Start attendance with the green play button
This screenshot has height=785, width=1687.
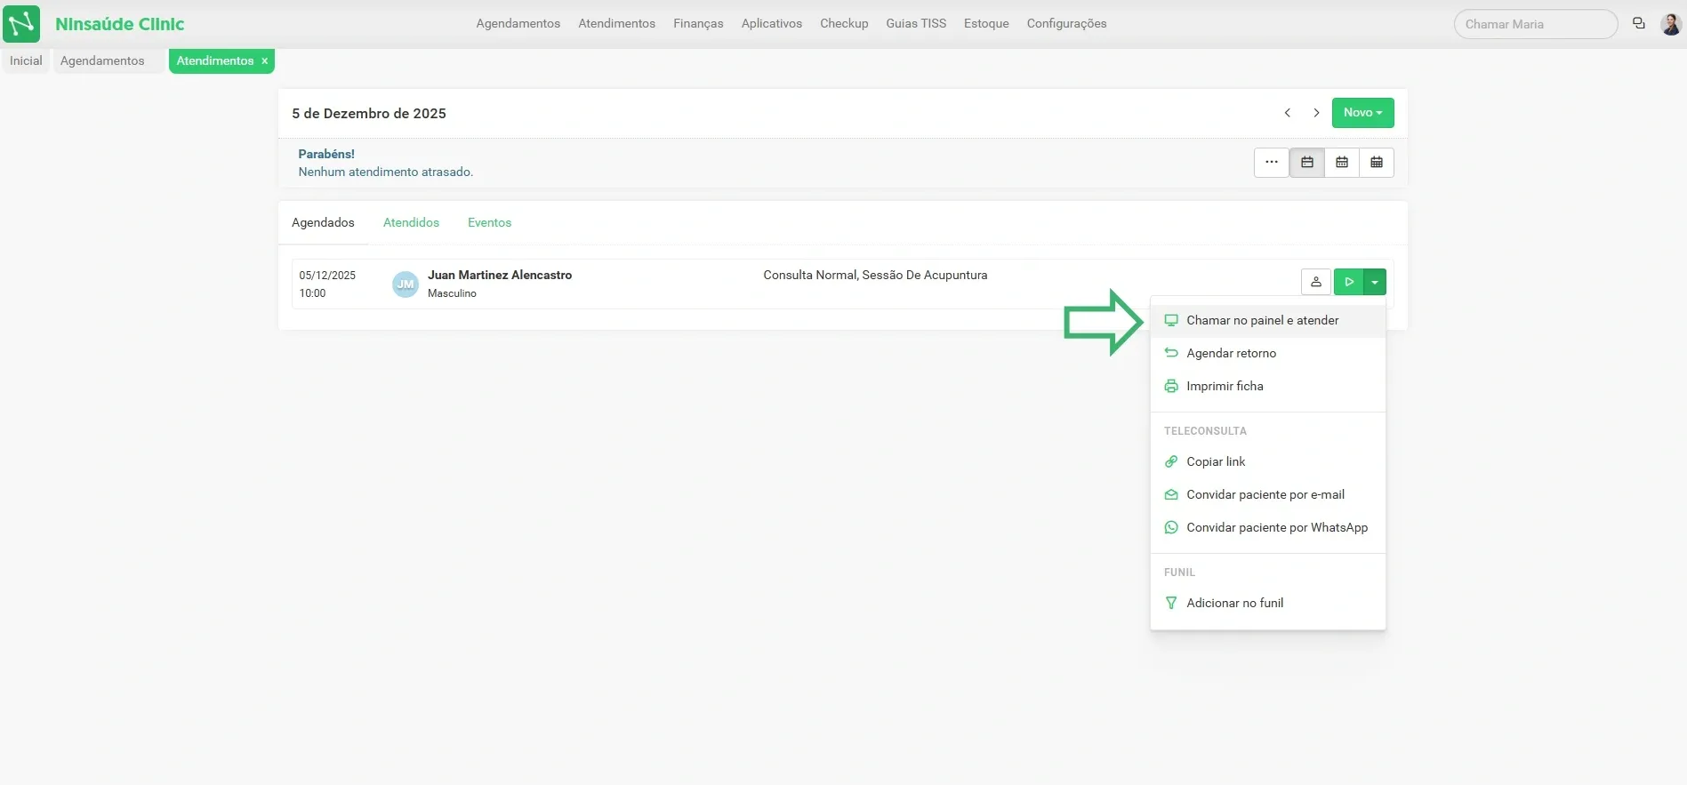(x=1348, y=282)
